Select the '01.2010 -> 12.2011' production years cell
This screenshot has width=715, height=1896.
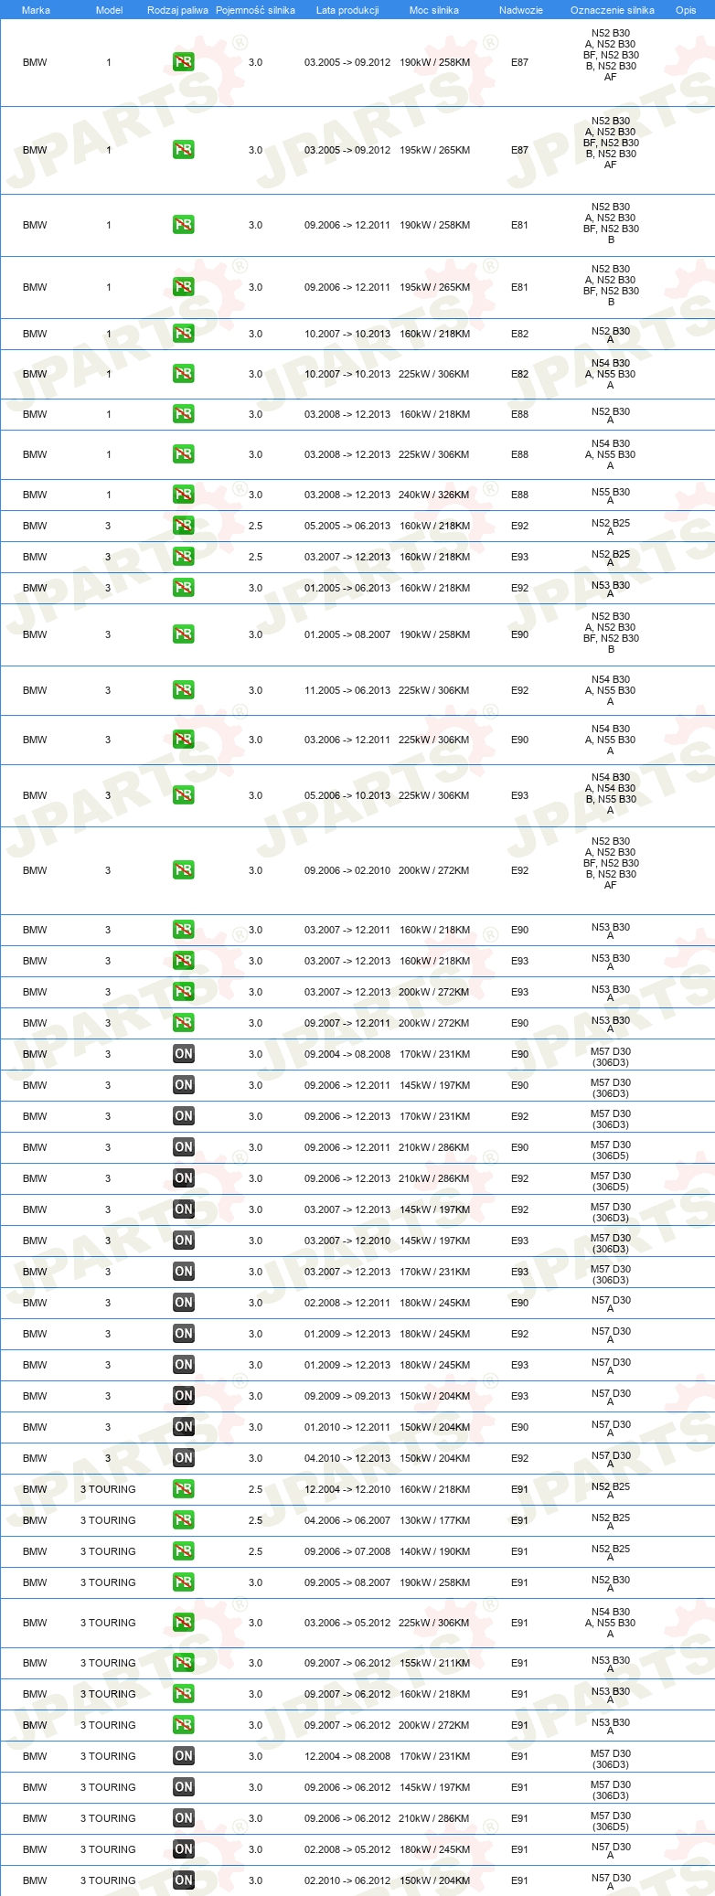pyautogui.click(x=347, y=1427)
